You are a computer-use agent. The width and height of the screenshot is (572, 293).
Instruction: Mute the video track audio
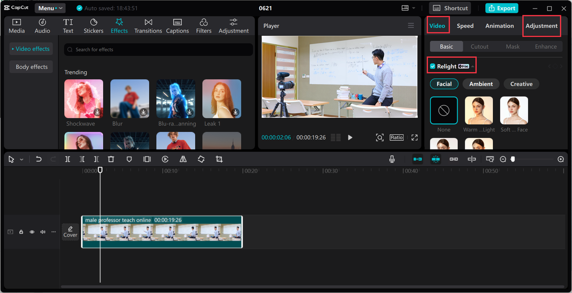[42, 232]
